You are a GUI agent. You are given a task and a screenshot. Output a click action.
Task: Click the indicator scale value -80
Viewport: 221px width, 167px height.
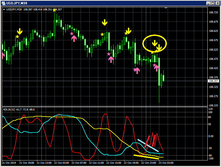tap(210, 156)
